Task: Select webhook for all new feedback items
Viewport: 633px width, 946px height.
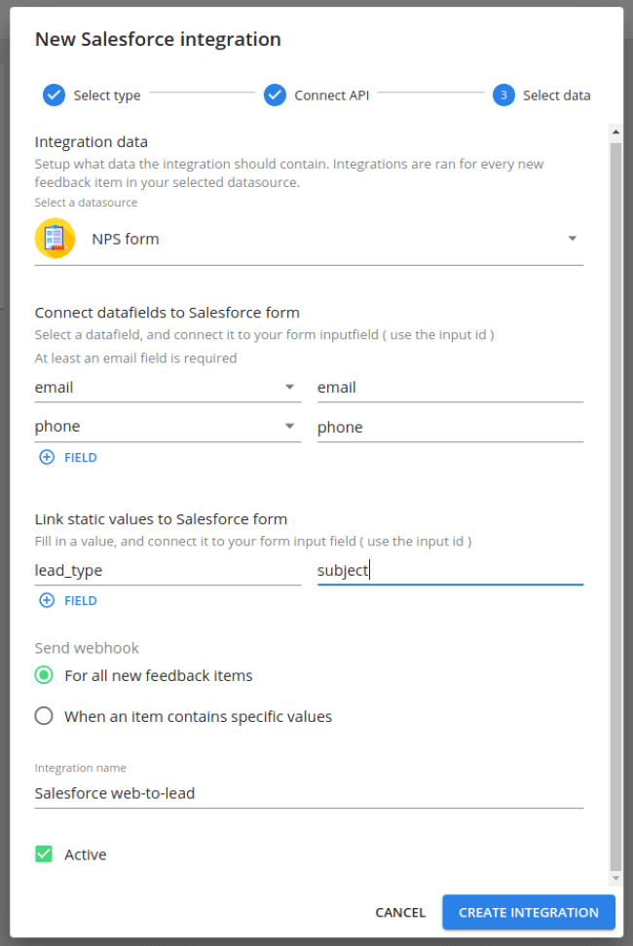Action: [43, 675]
